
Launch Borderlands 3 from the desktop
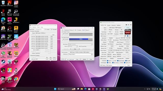(x=16, y=20)
